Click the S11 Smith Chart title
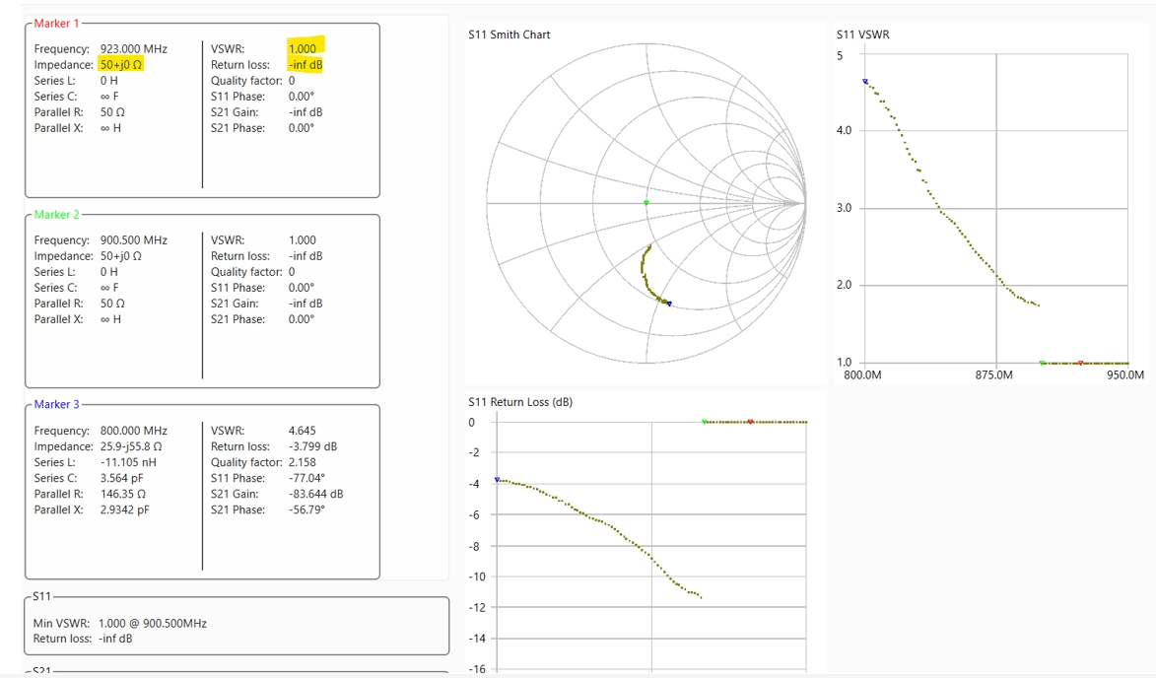Viewport: 1156px width, 678px height. pyautogui.click(x=509, y=34)
